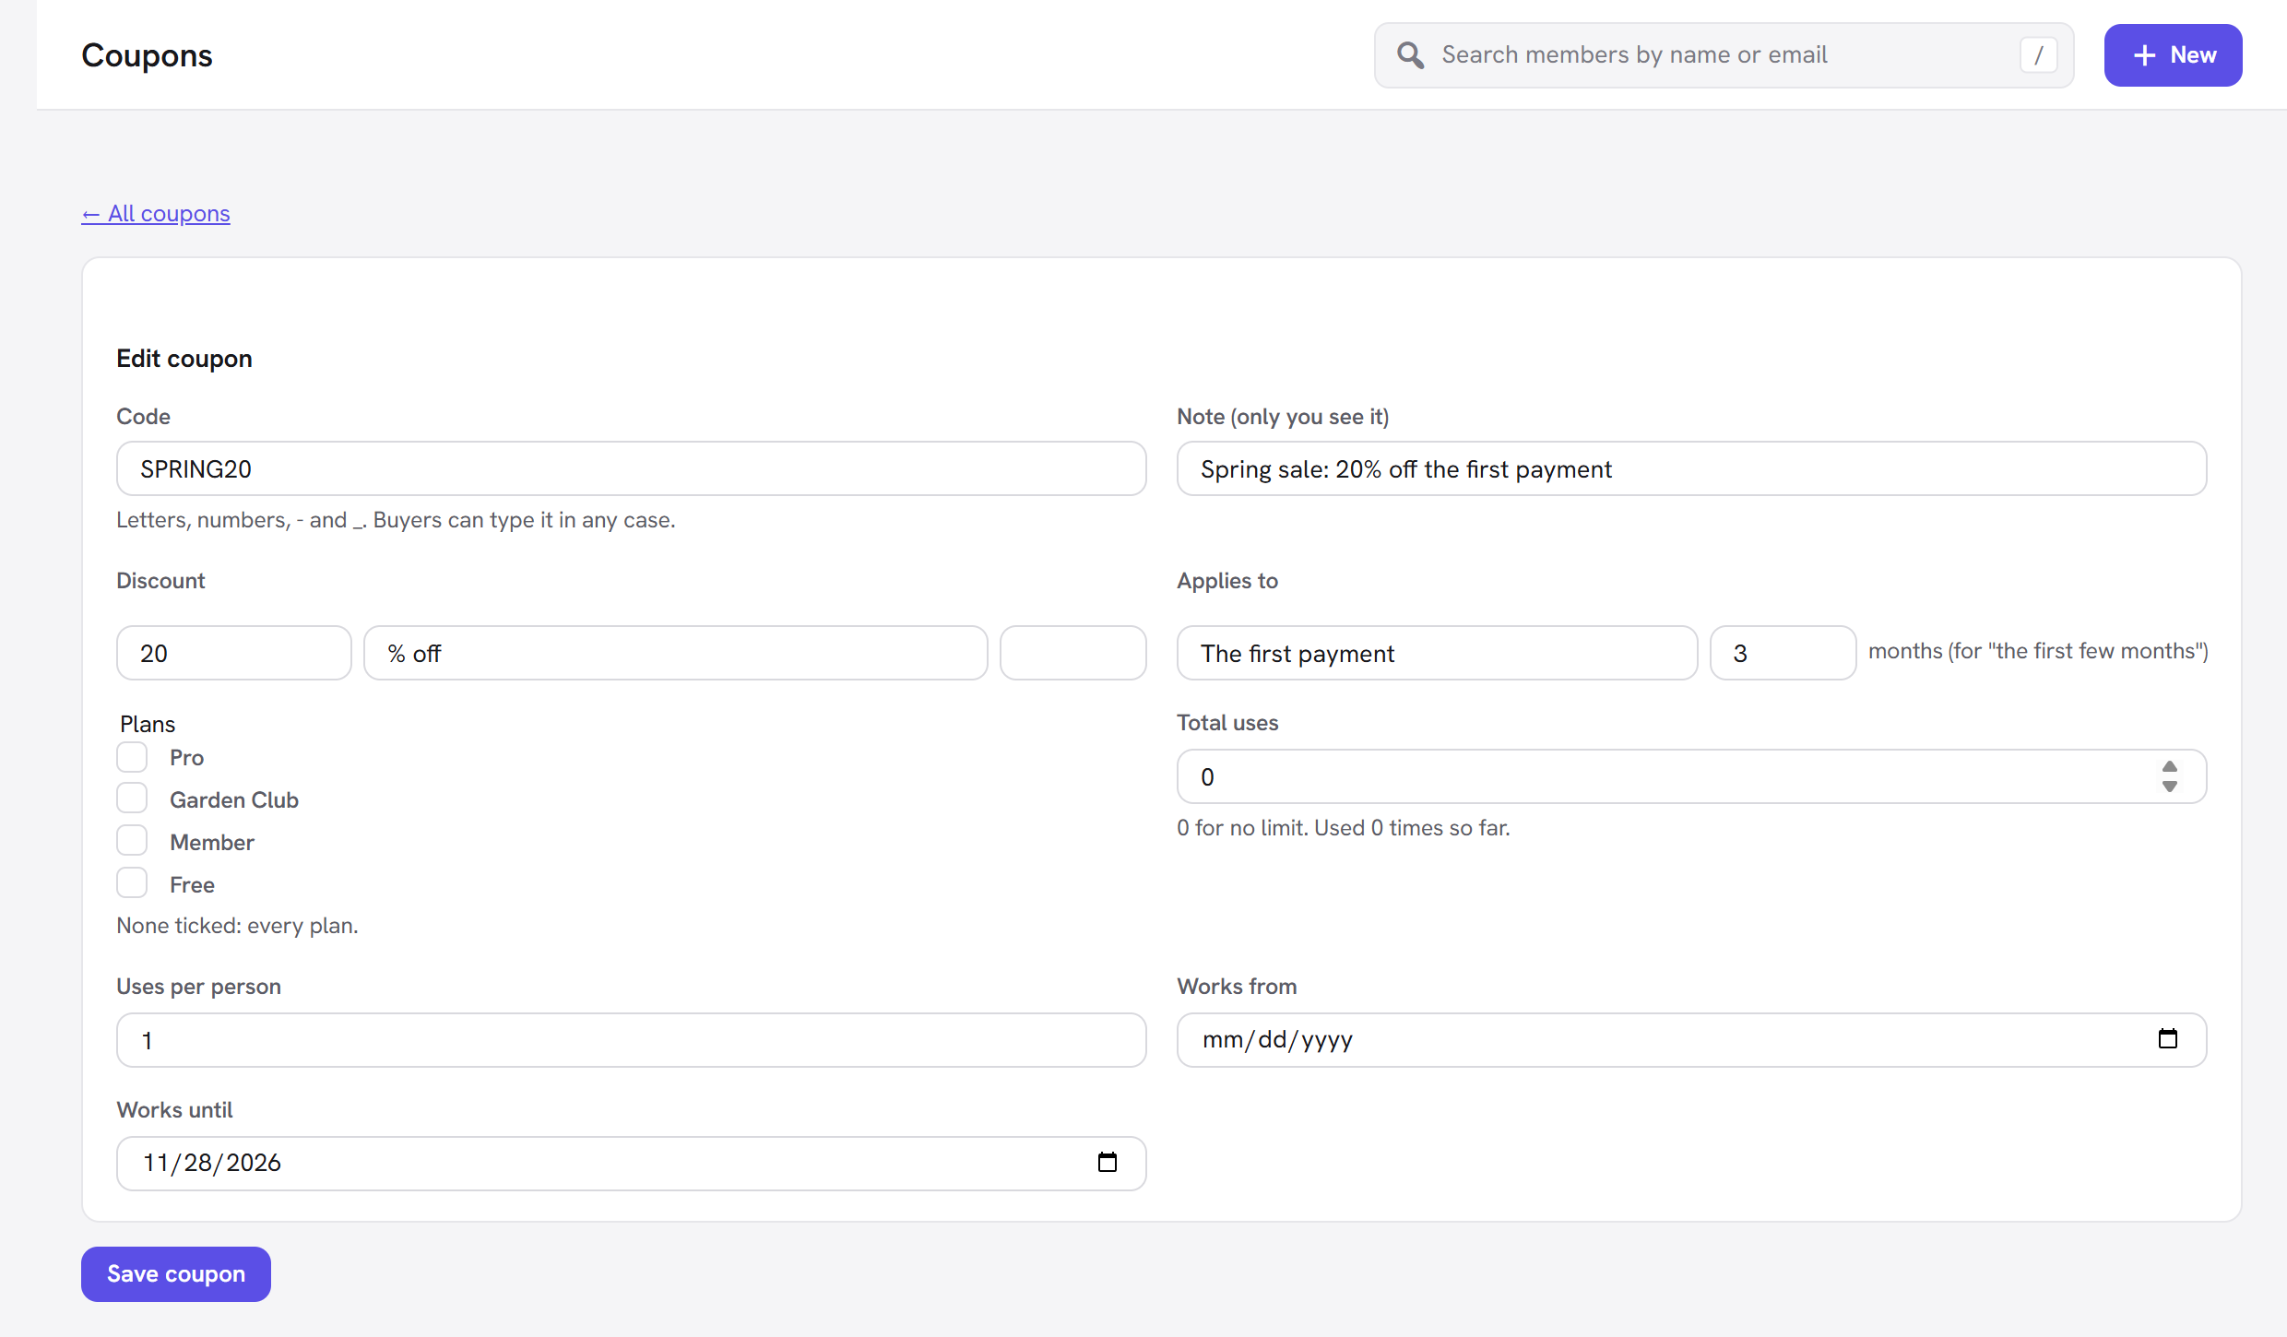Click the Discount amount field showing 20
This screenshot has height=1337, width=2287.
tap(234, 653)
